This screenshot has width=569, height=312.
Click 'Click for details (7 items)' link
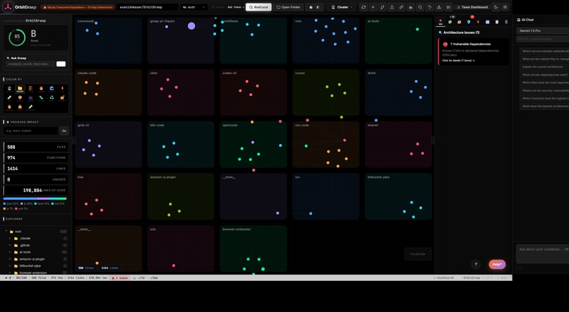[x=458, y=61]
